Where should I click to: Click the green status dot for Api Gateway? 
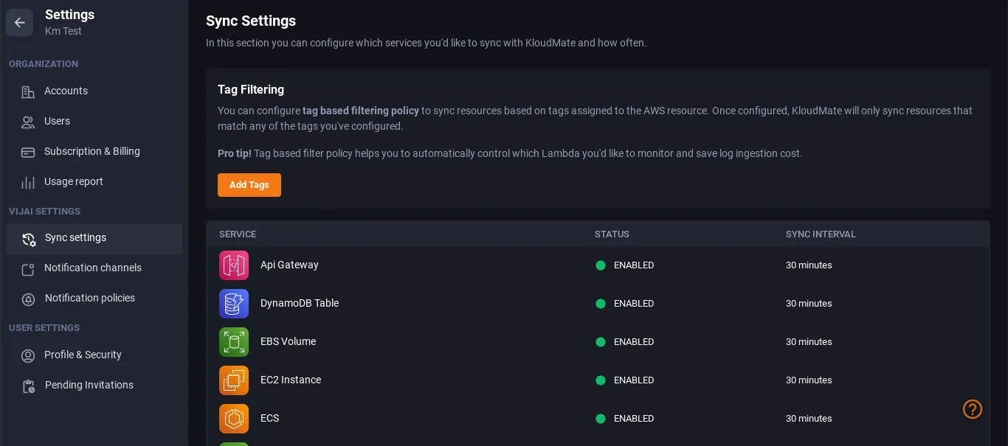tap(601, 265)
